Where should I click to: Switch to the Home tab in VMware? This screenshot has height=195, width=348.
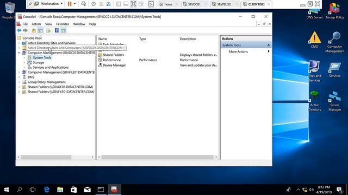point(168,4)
